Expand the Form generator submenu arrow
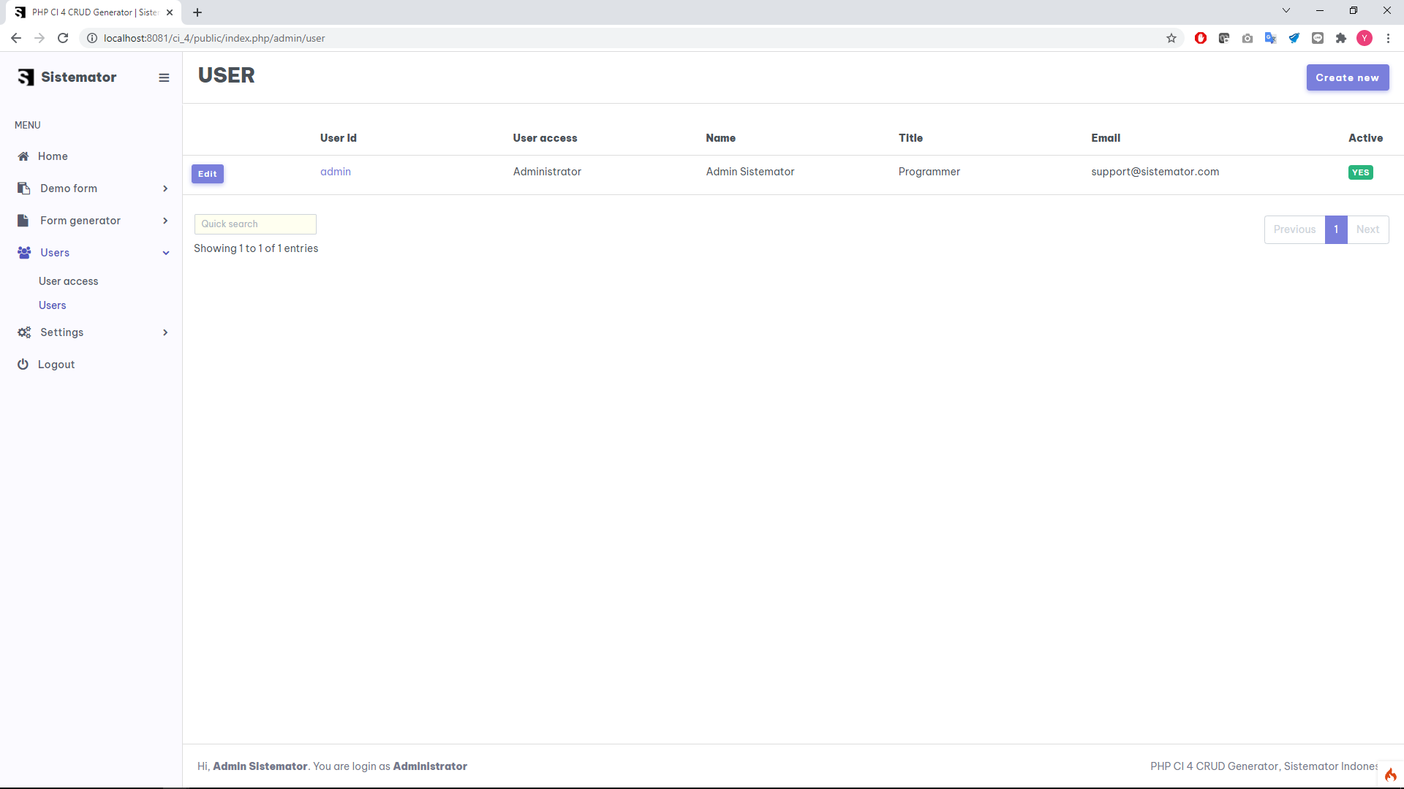 (x=165, y=221)
